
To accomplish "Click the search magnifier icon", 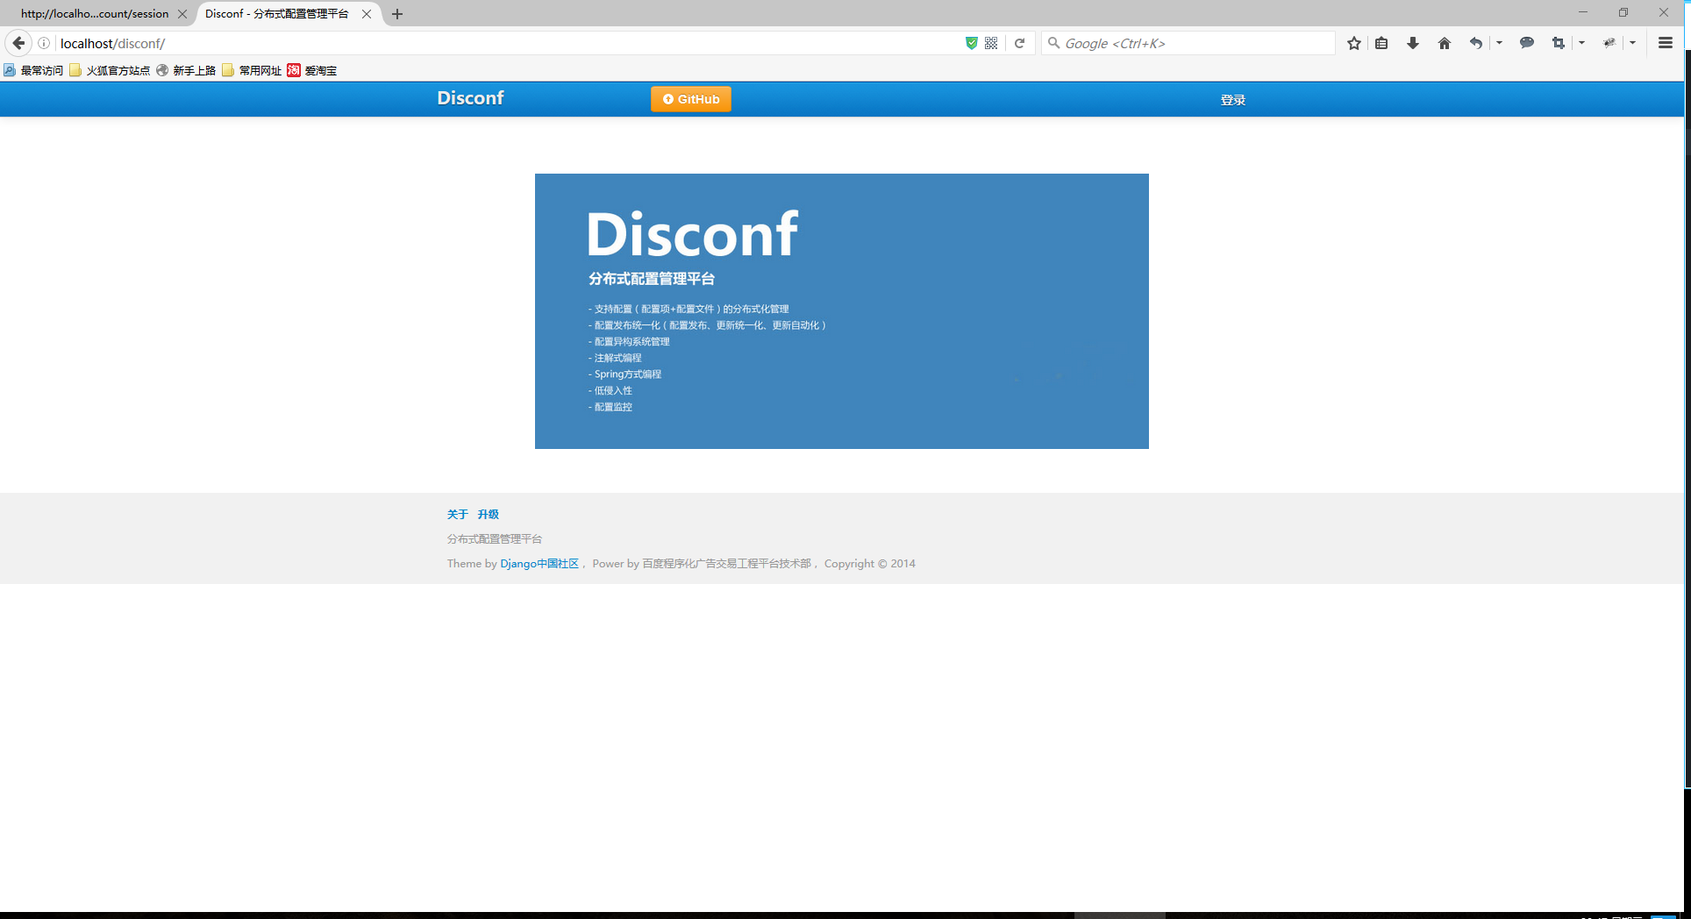I will [1053, 43].
